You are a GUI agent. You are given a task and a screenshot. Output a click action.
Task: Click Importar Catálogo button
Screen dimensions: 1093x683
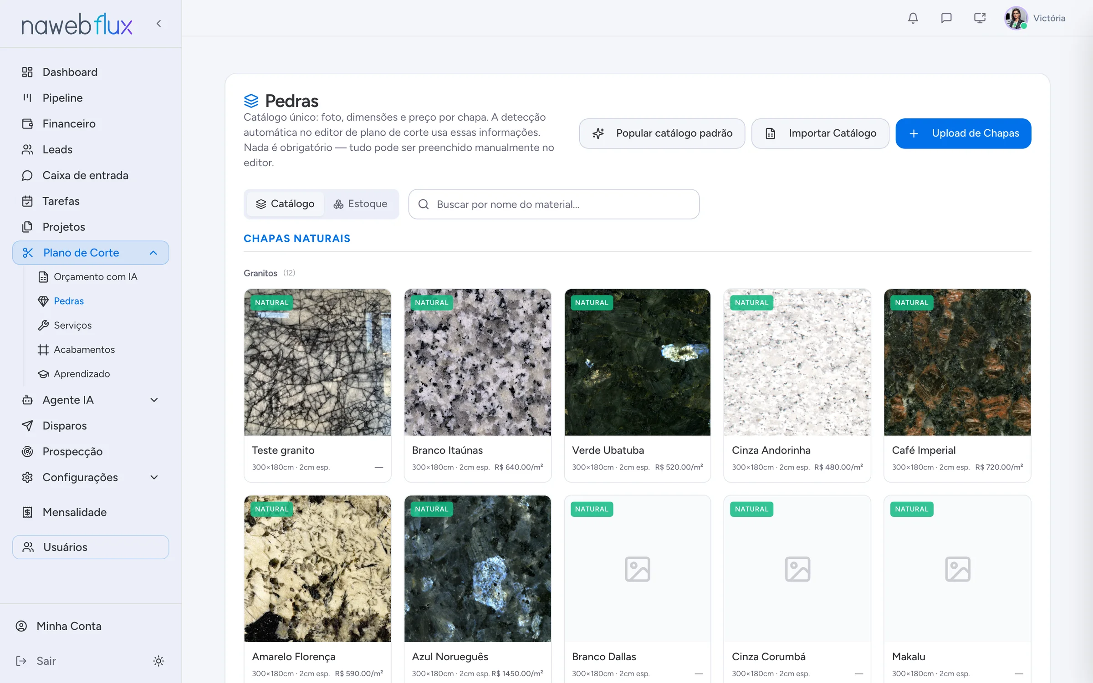point(820,133)
